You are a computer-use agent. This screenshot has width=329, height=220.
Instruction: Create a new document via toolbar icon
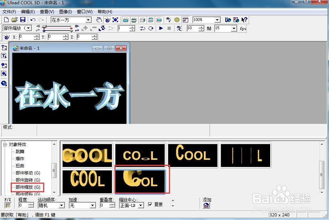pos(6,20)
